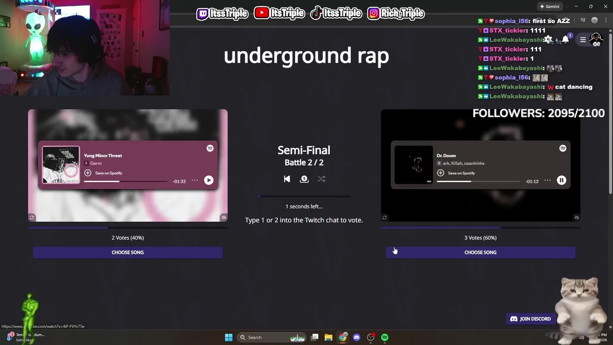Screen dimensions: 613x345
Task: Open more options for Yung Minor Threat
Action: coord(194,181)
